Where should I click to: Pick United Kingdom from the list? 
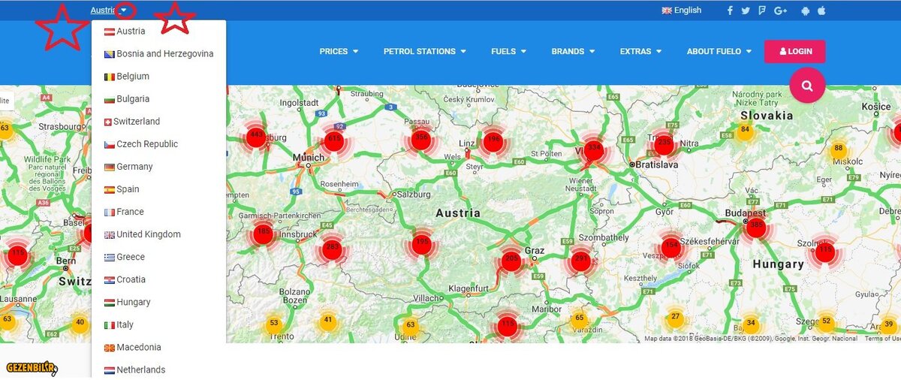coord(148,234)
